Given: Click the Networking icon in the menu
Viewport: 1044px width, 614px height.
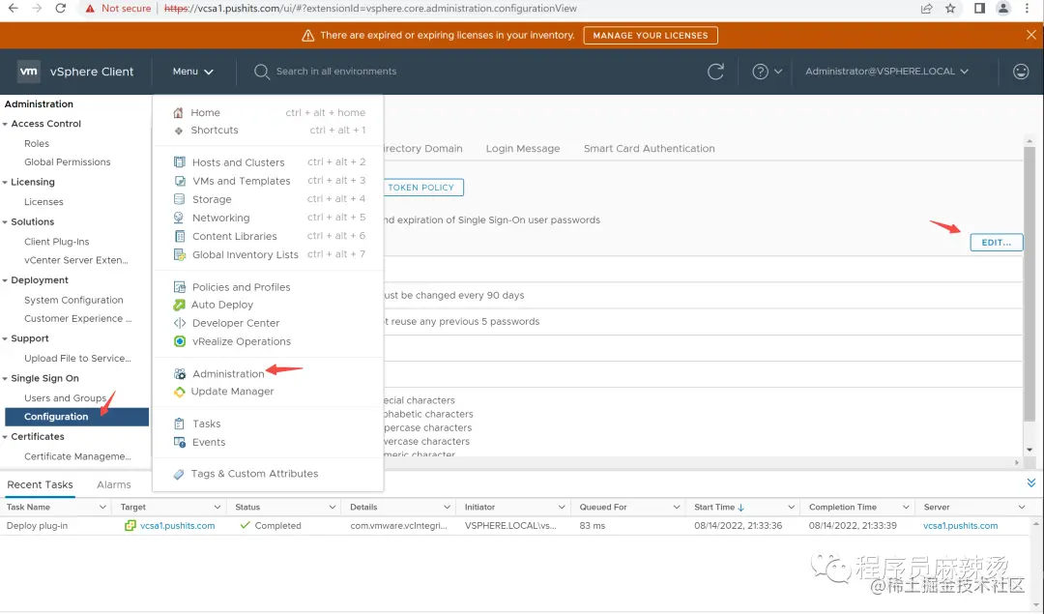Looking at the screenshot, I should [x=179, y=218].
